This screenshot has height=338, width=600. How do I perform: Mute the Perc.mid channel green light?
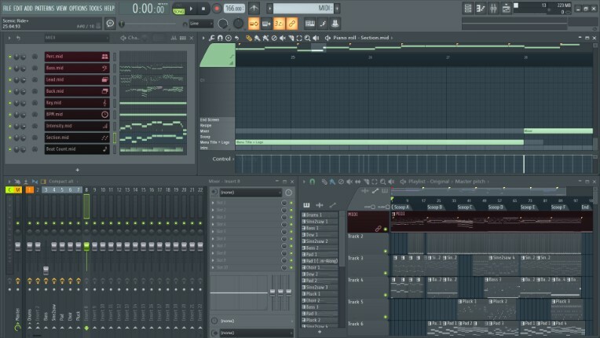[10, 57]
